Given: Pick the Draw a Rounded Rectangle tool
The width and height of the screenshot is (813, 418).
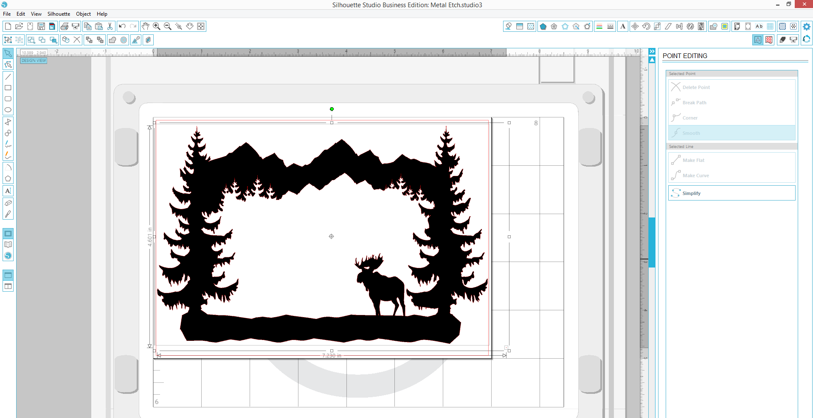Looking at the screenshot, I should click(x=8, y=99).
